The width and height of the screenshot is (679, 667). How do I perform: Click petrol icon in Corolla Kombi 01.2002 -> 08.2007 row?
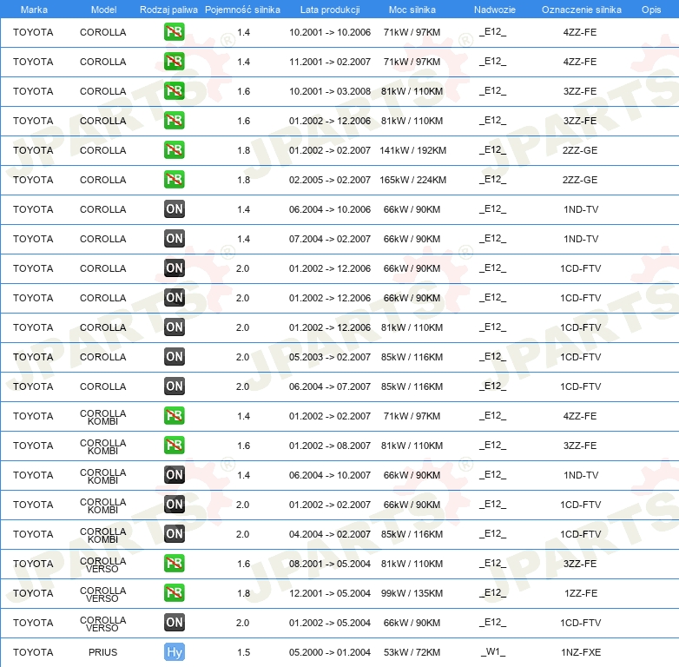(x=174, y=445)
